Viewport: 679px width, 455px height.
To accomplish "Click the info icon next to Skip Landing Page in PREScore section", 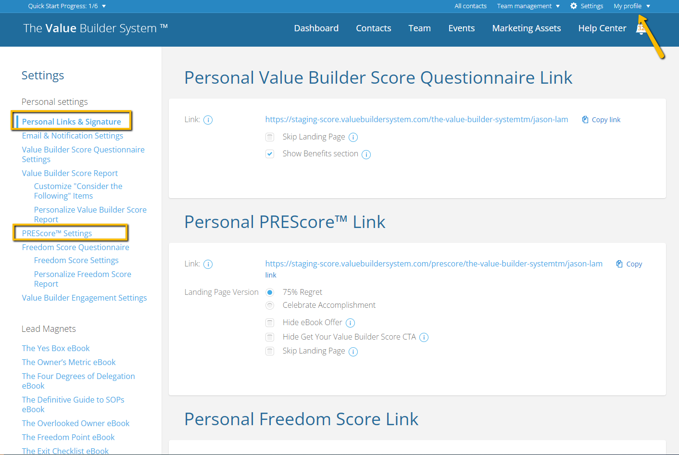I will tap(353, 352).
